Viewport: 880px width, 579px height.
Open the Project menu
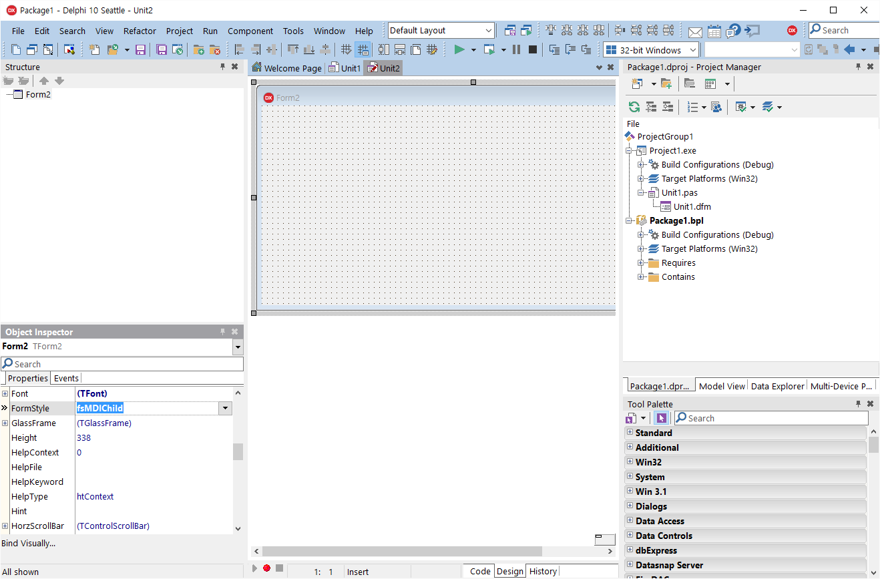(180, 31)
